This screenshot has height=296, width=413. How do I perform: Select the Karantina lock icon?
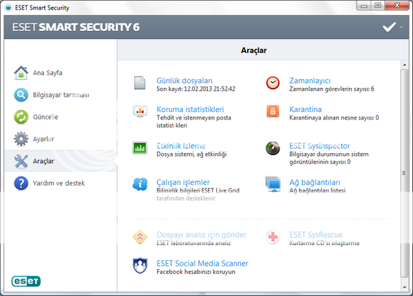(x=273, y=112)
